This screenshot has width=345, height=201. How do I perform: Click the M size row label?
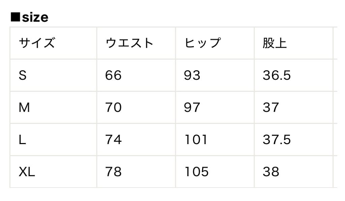(24, 108)
